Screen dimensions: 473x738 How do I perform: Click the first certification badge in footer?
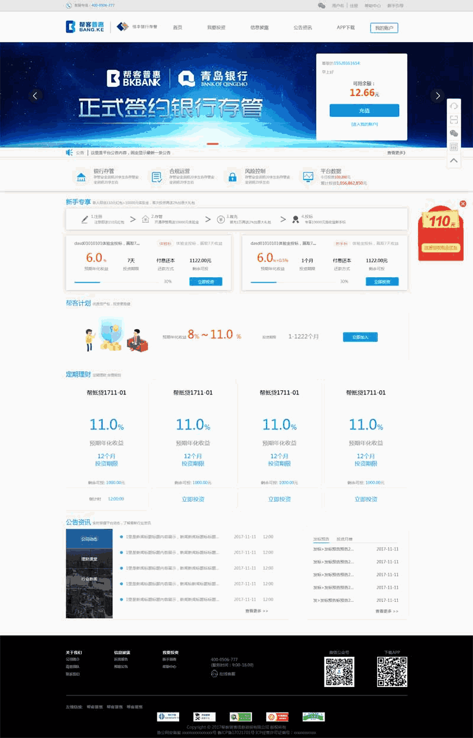168,717
